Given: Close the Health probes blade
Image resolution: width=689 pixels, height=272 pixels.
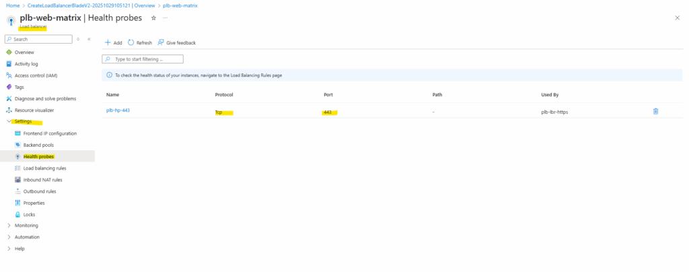Looking at the screenshot, I should (x=677, y=18).
